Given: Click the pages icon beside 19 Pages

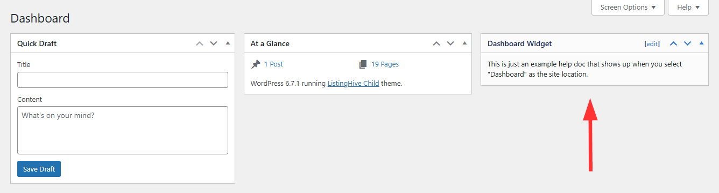Looking at the screenshot, I should (x=363, y=64).
